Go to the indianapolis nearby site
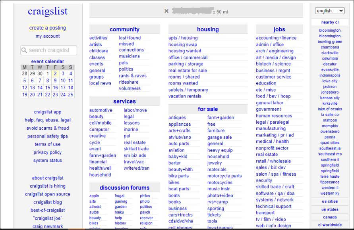Screen dimensions: 354x230 330,75
